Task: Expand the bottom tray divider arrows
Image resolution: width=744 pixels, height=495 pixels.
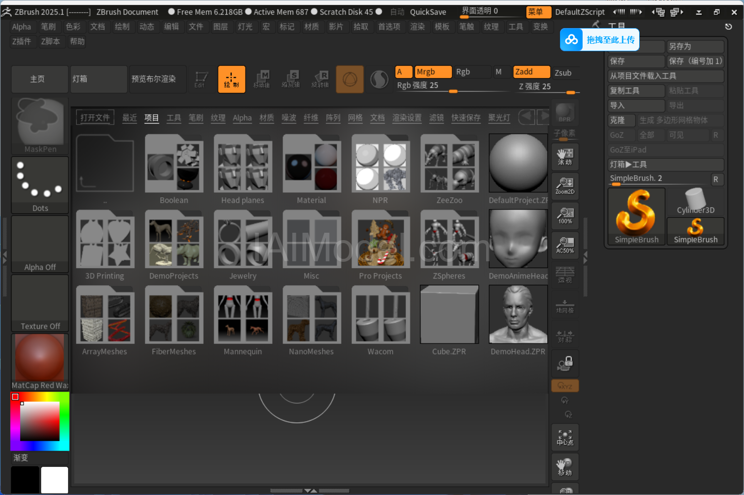Action: click(x=310, y=491)
